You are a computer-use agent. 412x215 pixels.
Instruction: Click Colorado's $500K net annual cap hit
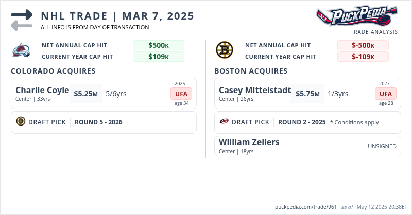(x=159, y=45)
